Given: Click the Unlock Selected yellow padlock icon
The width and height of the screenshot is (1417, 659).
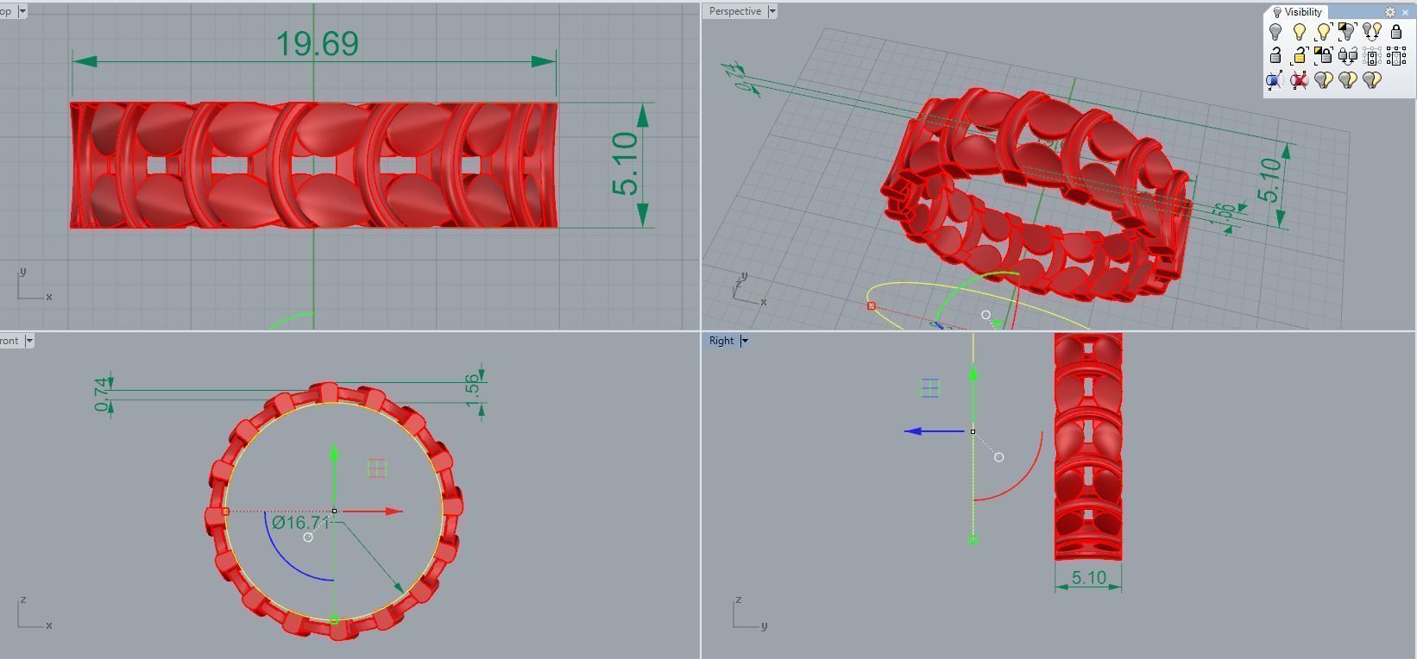Looking at the screenshot, I should [x=1300, y=56].
